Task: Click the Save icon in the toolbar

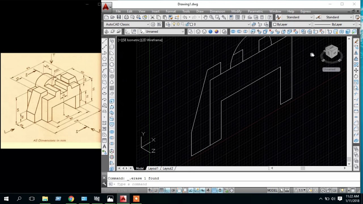Action: 119,17
